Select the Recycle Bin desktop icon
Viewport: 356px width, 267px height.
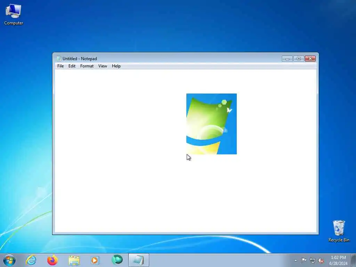click(339, 231)
